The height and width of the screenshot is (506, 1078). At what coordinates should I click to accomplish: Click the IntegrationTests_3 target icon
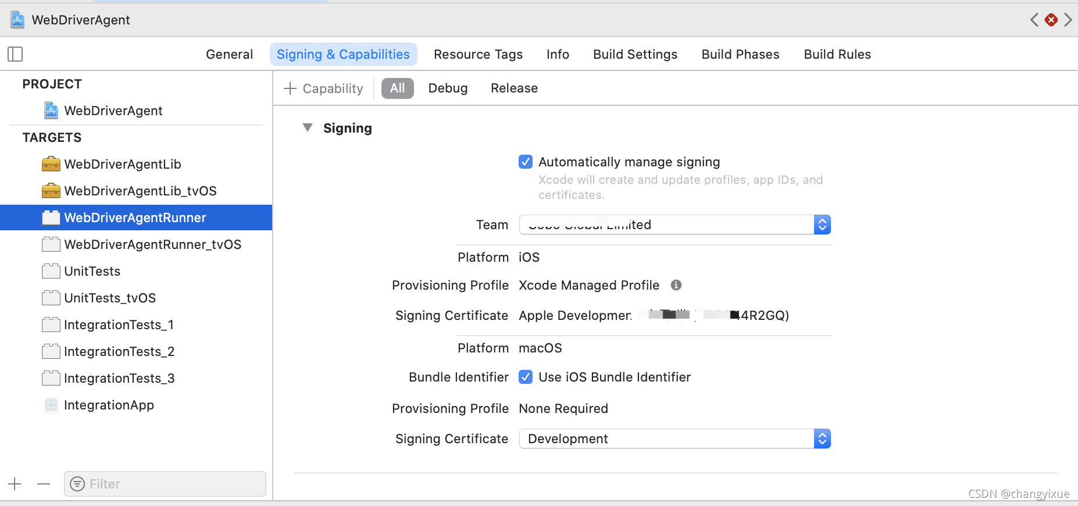click(51, 378)
